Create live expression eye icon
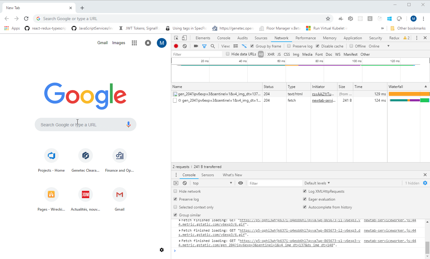Image resolution: width=430 pixels, height=259 pixels. (x=241, y=183)
